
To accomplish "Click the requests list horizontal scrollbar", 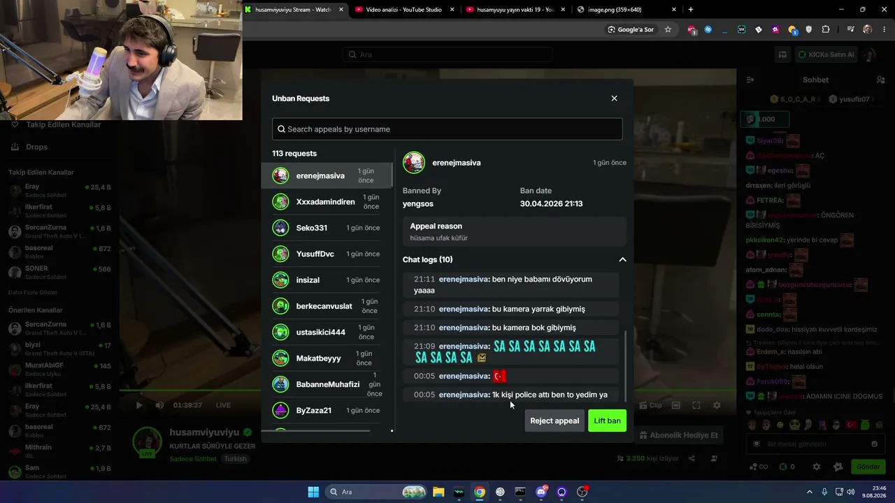I will (x=315, y=430).
